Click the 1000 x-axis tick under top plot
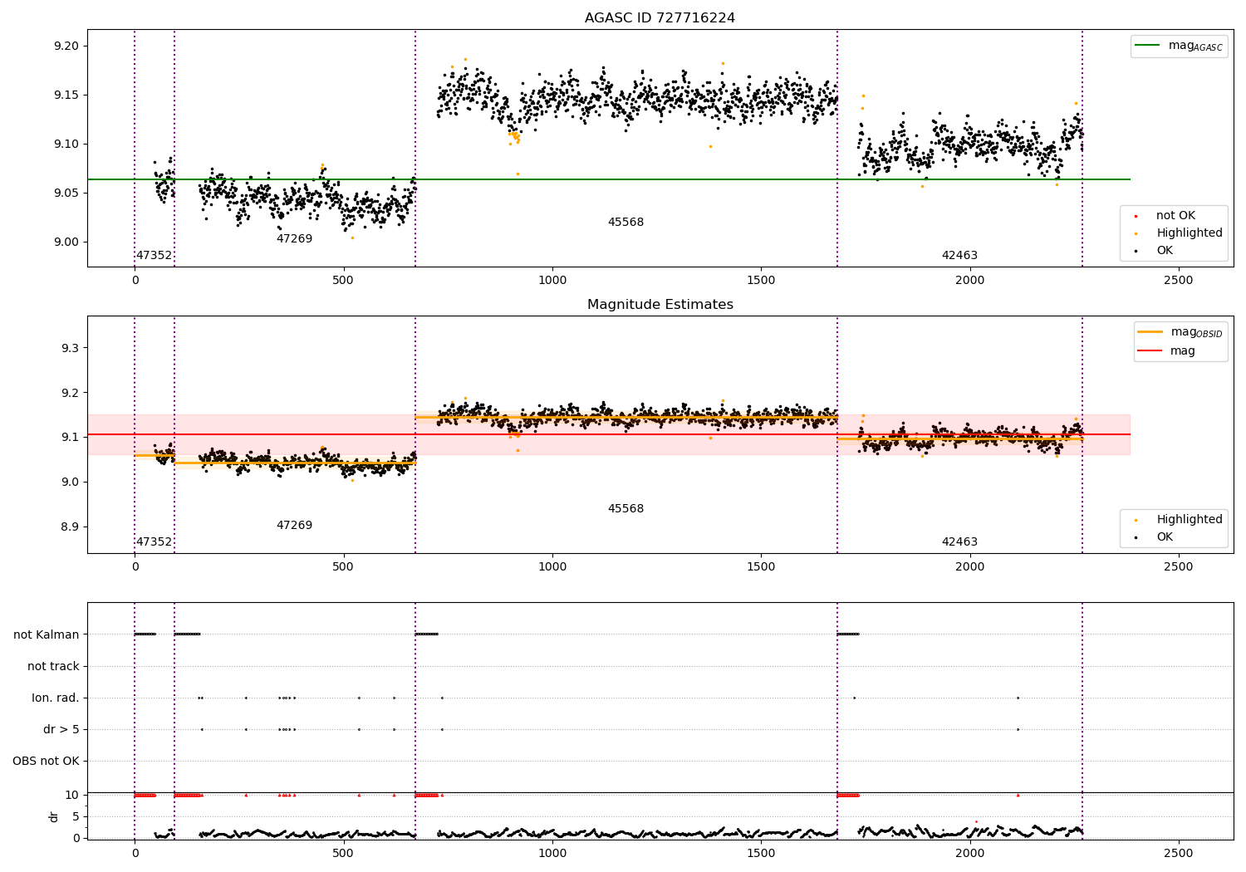The image size is (1246, 872). click(x=552, y=280)
